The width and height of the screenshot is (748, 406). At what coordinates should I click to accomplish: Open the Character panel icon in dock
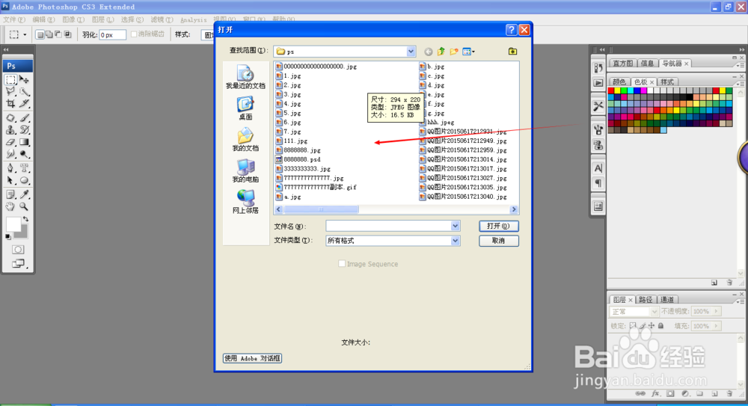click(x=598, y=168)
